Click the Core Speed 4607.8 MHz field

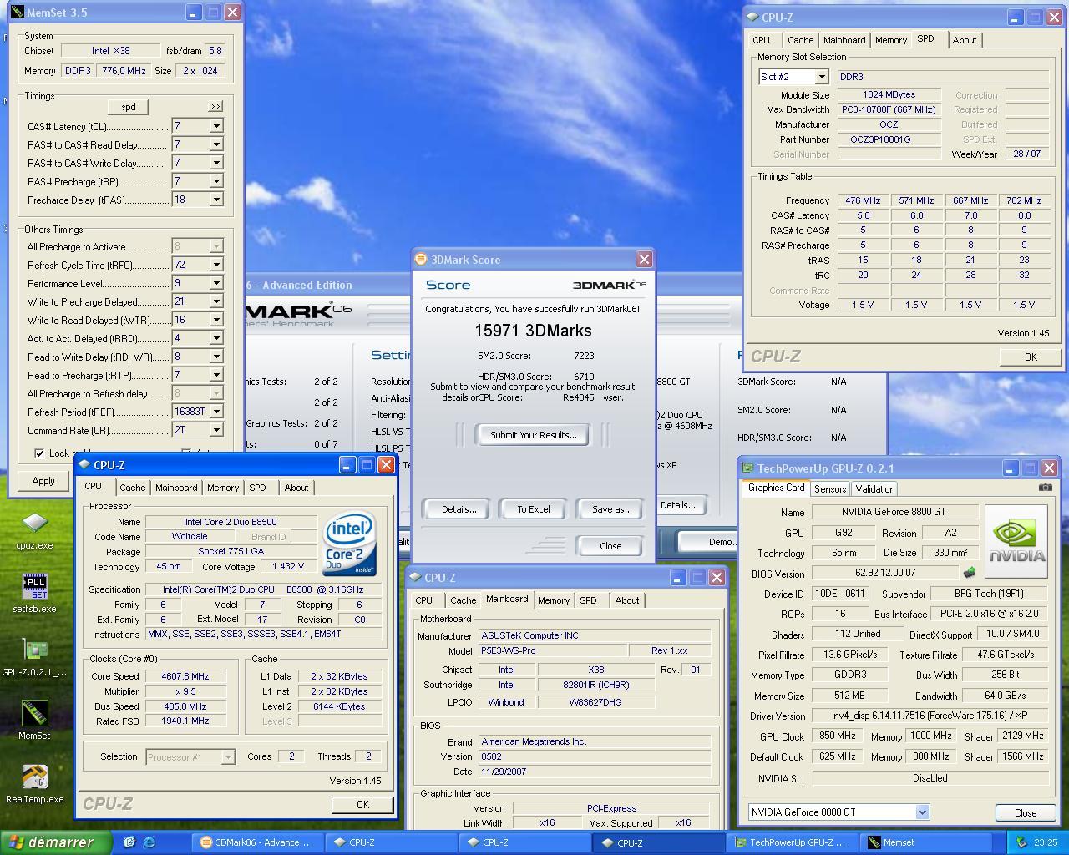(185, 676)
